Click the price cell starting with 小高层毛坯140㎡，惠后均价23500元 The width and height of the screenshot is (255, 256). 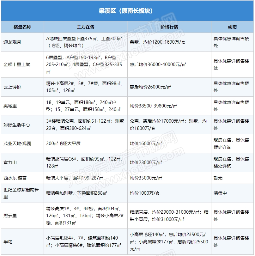click(x=169, y=242)
